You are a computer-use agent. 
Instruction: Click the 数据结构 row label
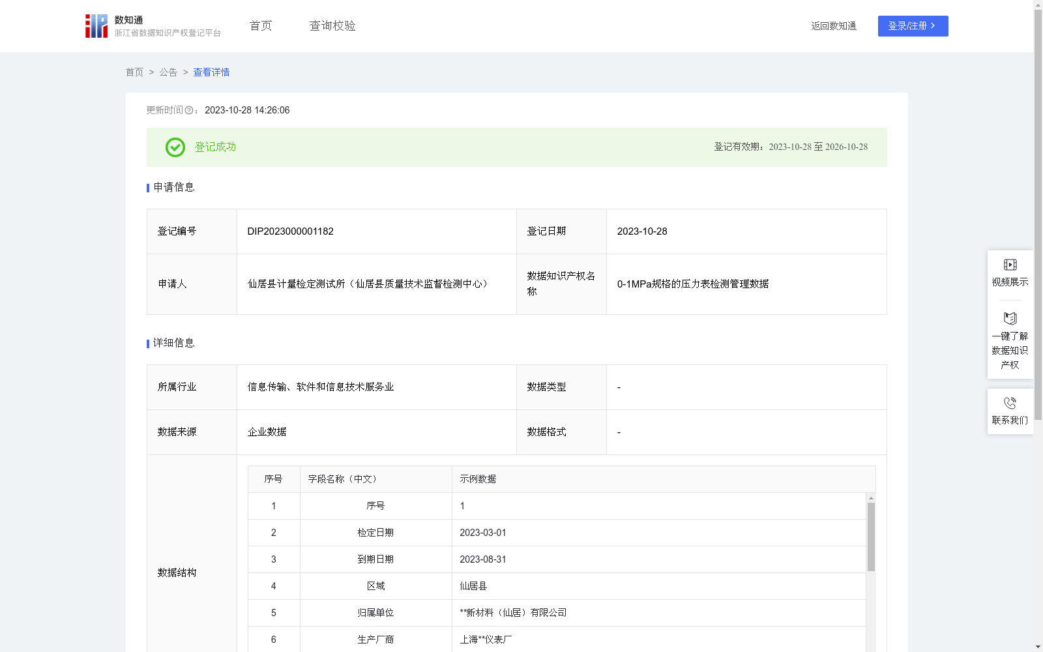point(177,573)
